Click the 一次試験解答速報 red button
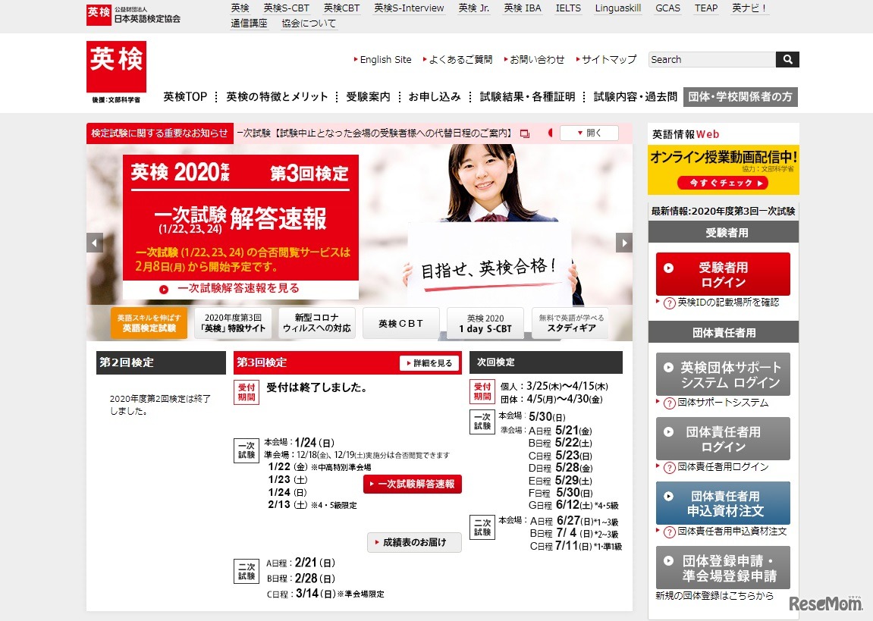Viewport: 873px width, 621px height. pos(413,484)
